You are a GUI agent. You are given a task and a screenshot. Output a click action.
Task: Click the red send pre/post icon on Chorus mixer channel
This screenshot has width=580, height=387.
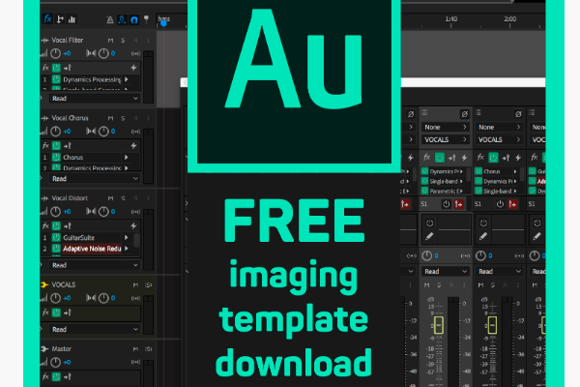tap(512, 204)
